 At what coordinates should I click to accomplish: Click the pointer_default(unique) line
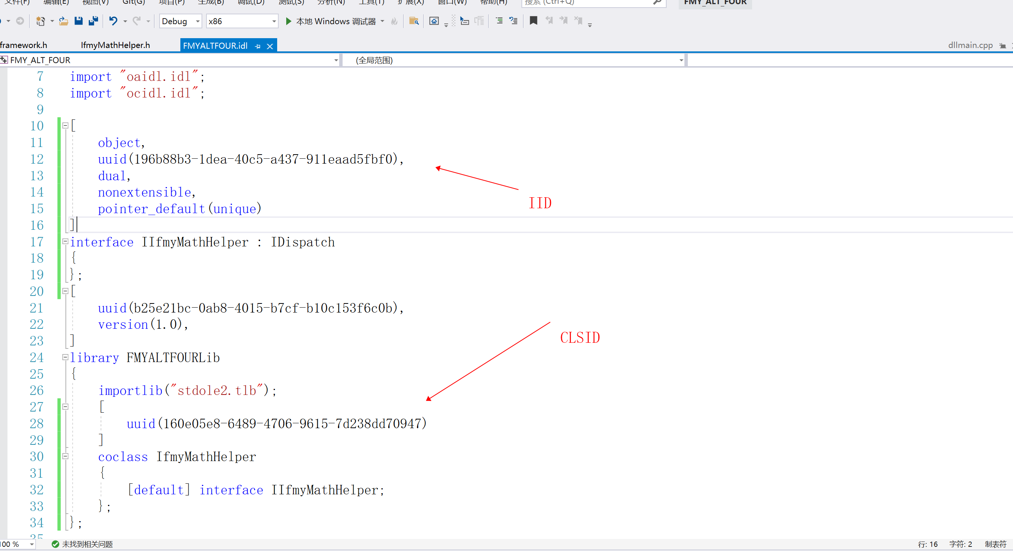[x=179, y=209]
